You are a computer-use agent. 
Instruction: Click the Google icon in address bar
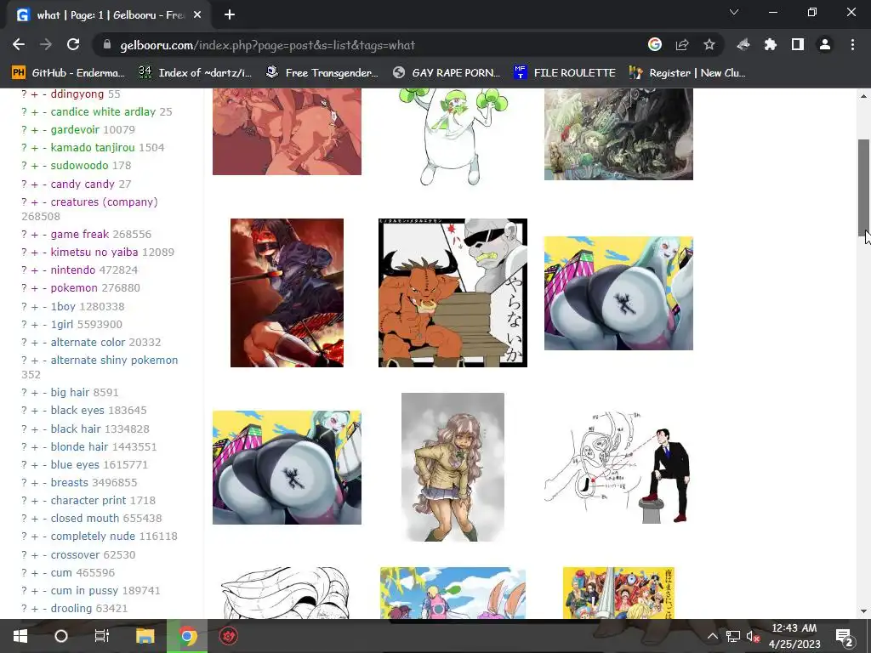[655, 45]
